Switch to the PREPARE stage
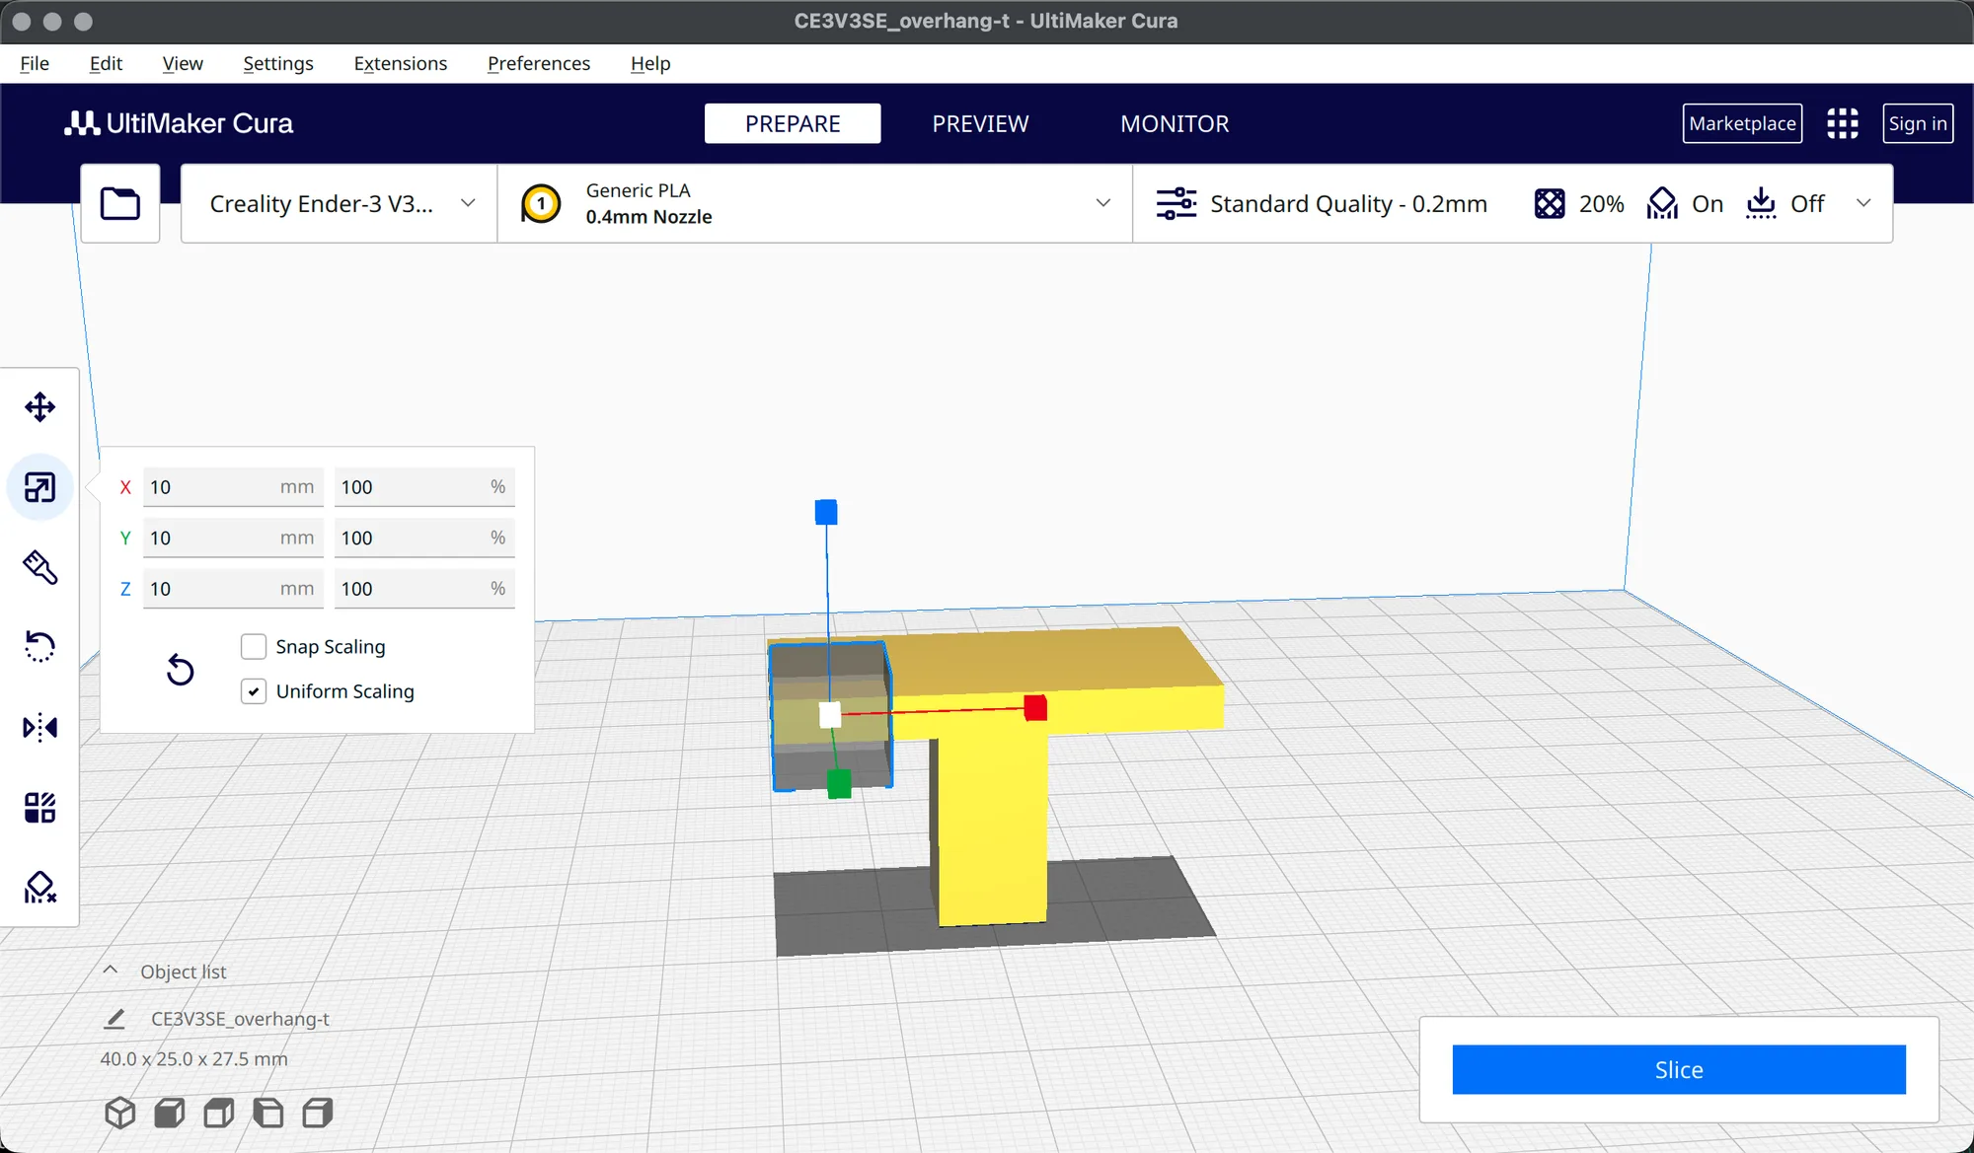 (793, 123)
